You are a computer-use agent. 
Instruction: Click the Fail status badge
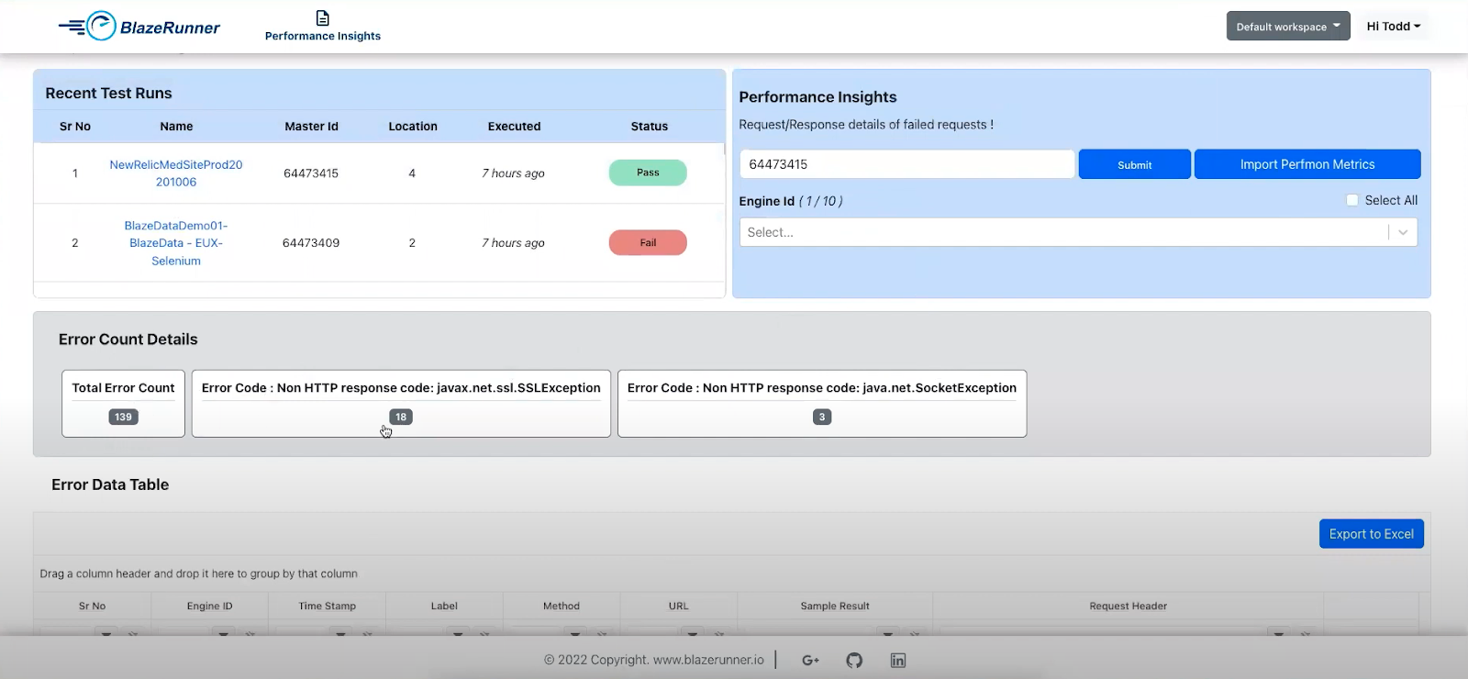(648, 242)
